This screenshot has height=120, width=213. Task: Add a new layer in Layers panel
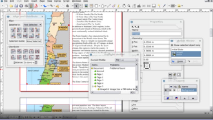(x=168, y=98)
